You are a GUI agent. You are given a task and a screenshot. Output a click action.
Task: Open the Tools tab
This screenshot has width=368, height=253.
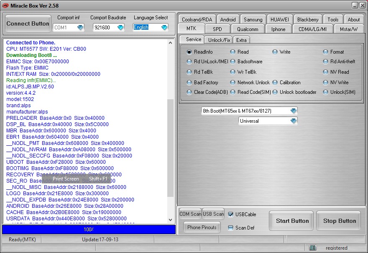(333, 20)
